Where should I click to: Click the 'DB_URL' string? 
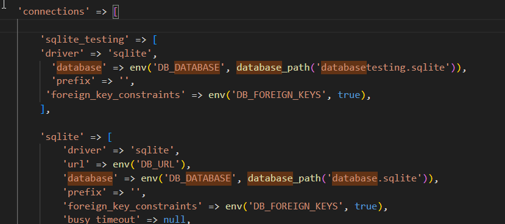157,164
